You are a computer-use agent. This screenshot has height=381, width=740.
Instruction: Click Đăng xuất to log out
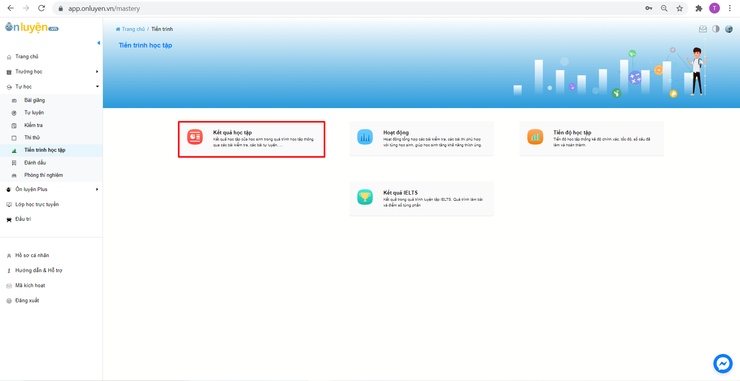tap(27, 300)
